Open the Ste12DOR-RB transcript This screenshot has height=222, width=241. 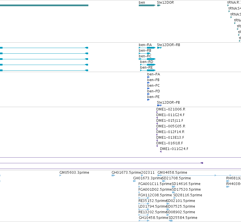click(x=159, y=48)
